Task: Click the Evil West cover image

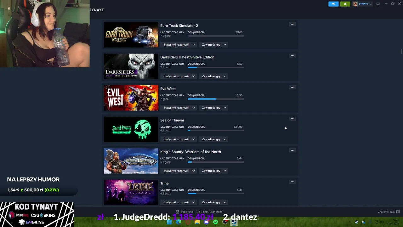Action: coord(131,98)
